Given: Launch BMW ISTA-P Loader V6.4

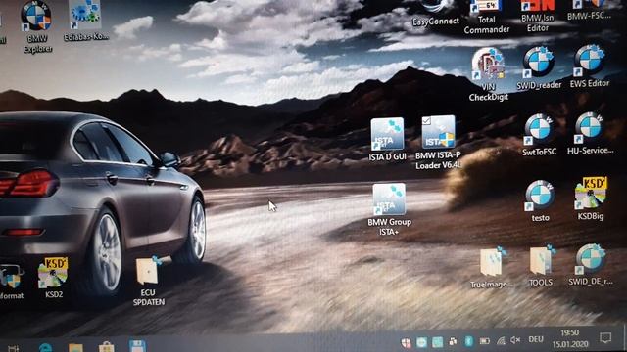Looking at the screenshot, I should pyautogui.click(x=438, y=143).
